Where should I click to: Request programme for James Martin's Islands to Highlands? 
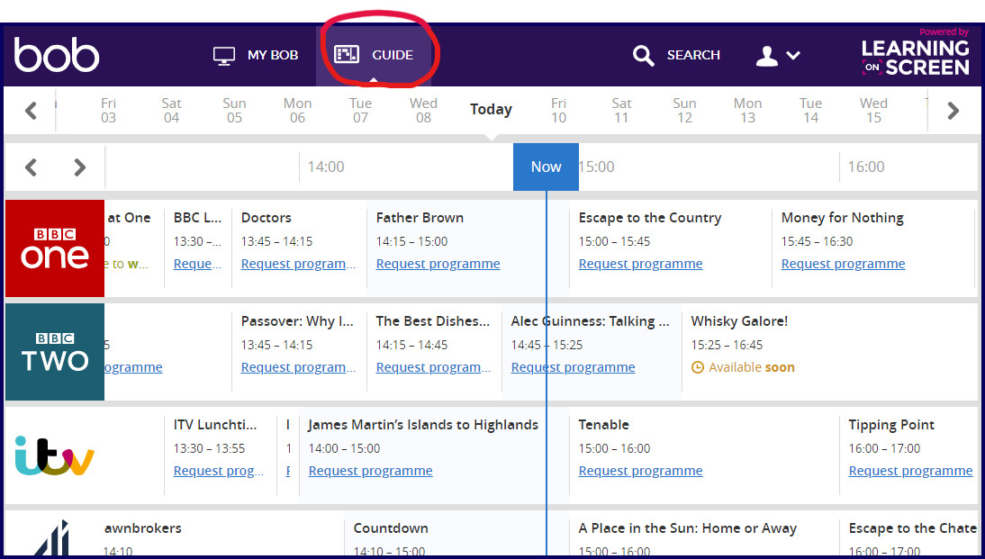coord(370,470)
